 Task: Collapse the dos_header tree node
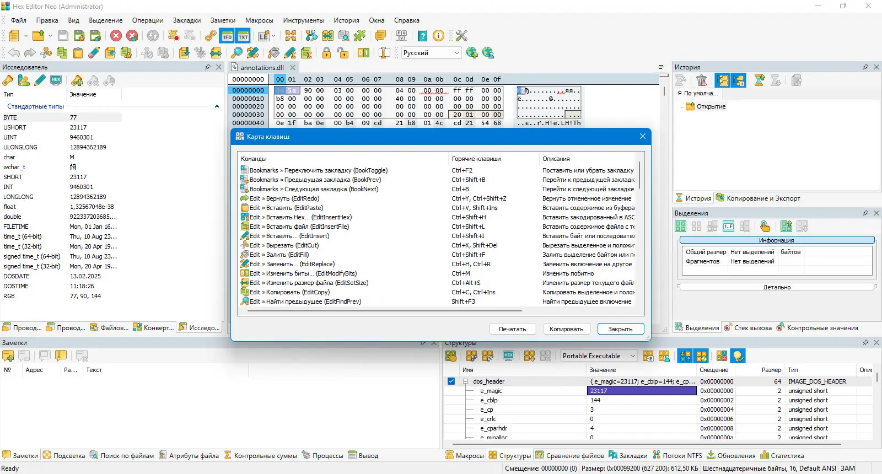point(465,381)
